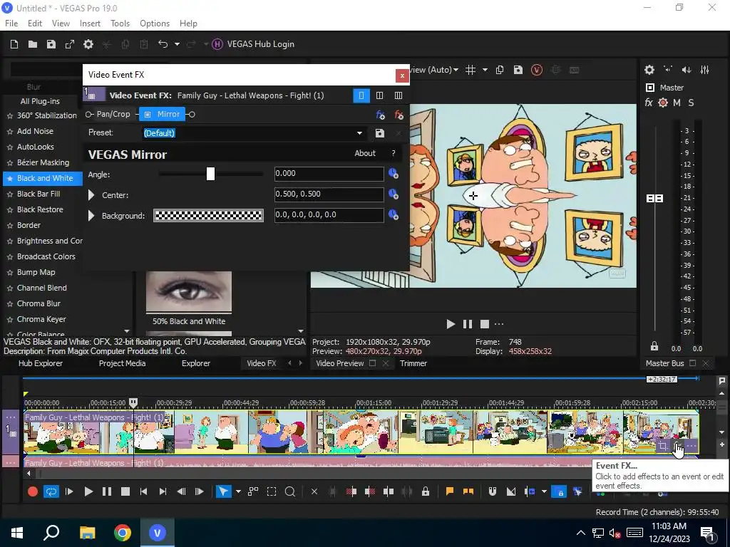Screen dimensions: 730x547
Task: Expand the Background parameter
Action: (91, 216)
